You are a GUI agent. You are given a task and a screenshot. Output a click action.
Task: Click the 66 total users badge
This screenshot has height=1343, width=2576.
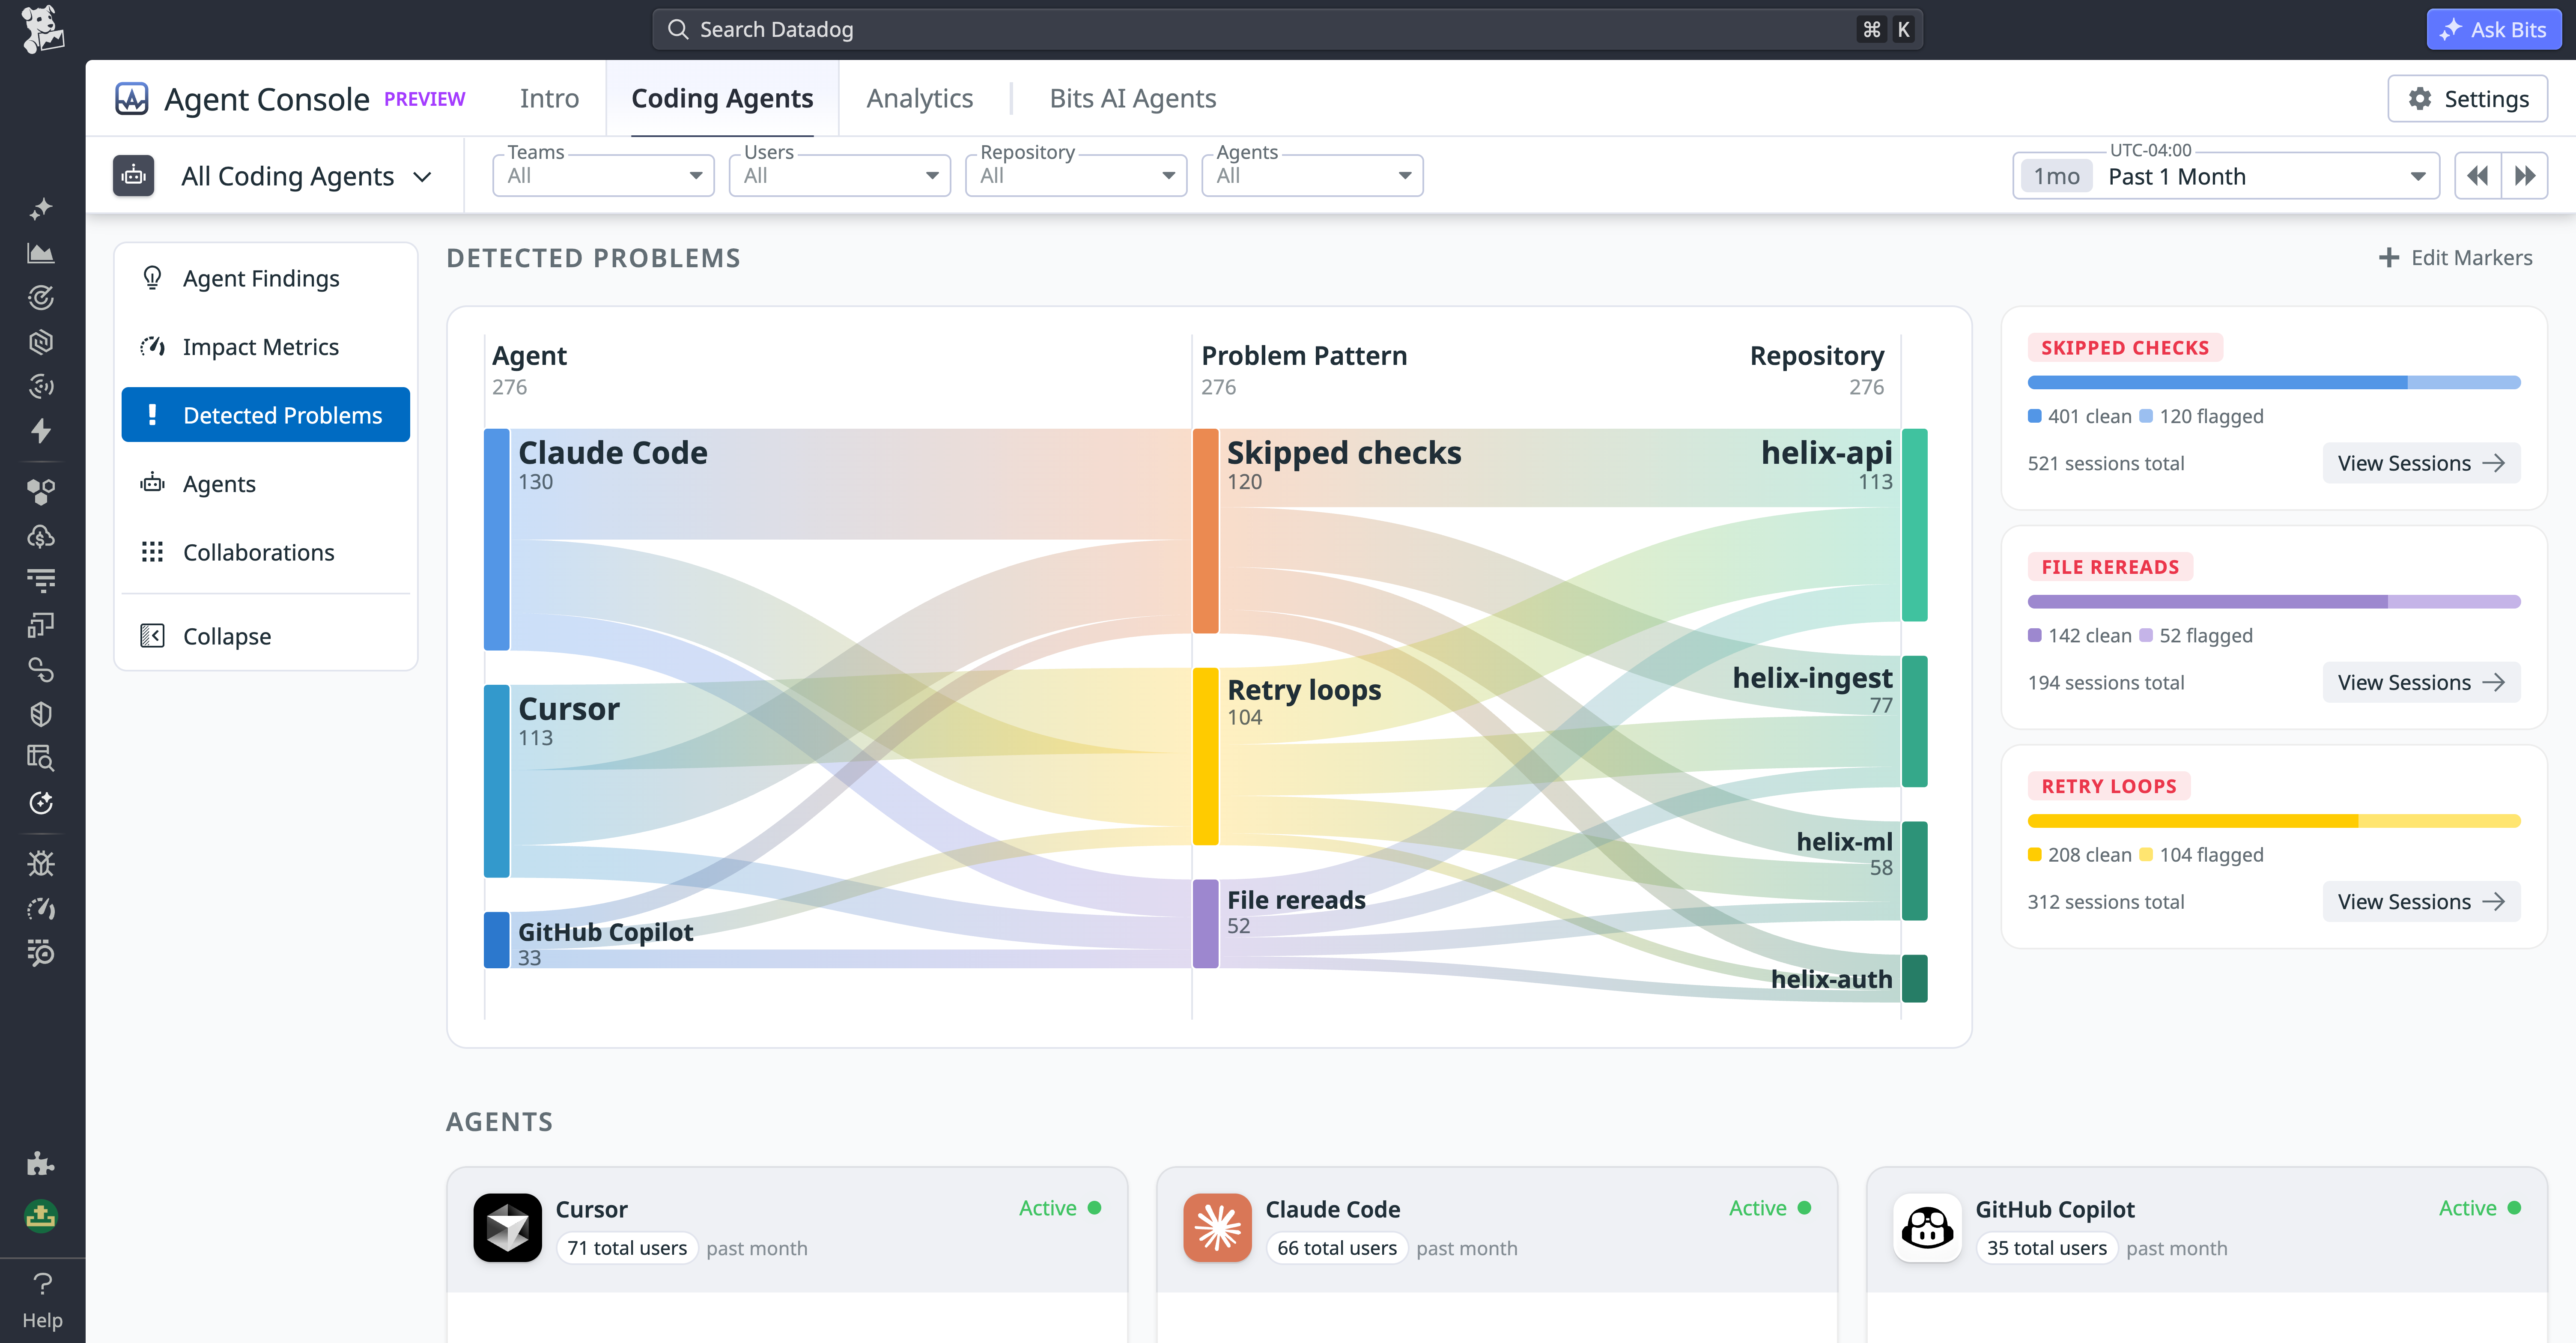(1337, 1247)
